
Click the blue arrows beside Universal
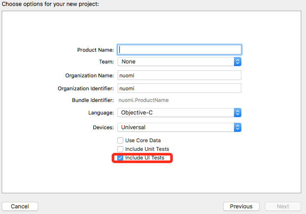(x=237, y=128)
